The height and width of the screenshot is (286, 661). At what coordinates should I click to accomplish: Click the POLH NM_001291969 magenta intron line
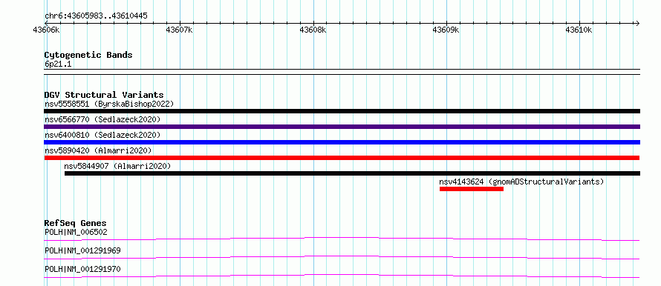point(342,257)
